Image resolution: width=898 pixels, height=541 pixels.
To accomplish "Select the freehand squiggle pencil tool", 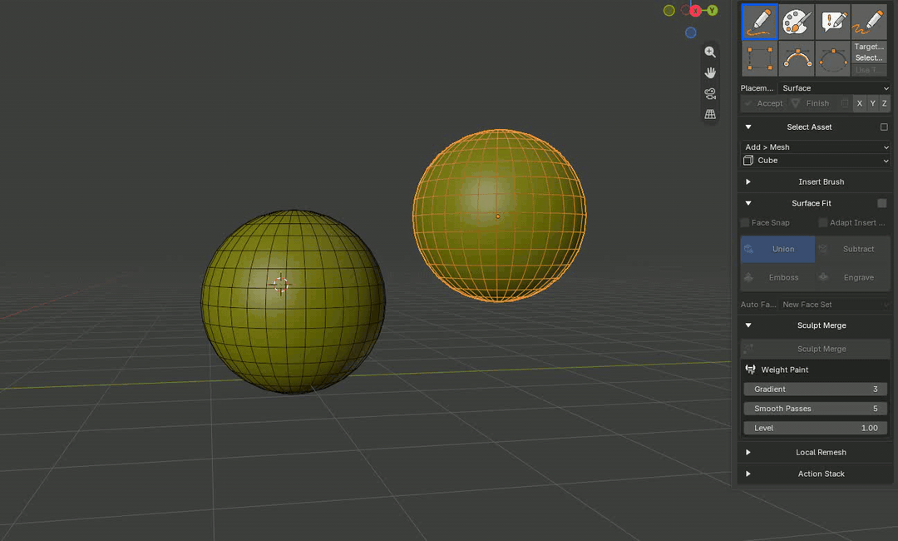I will coord(869,22).
